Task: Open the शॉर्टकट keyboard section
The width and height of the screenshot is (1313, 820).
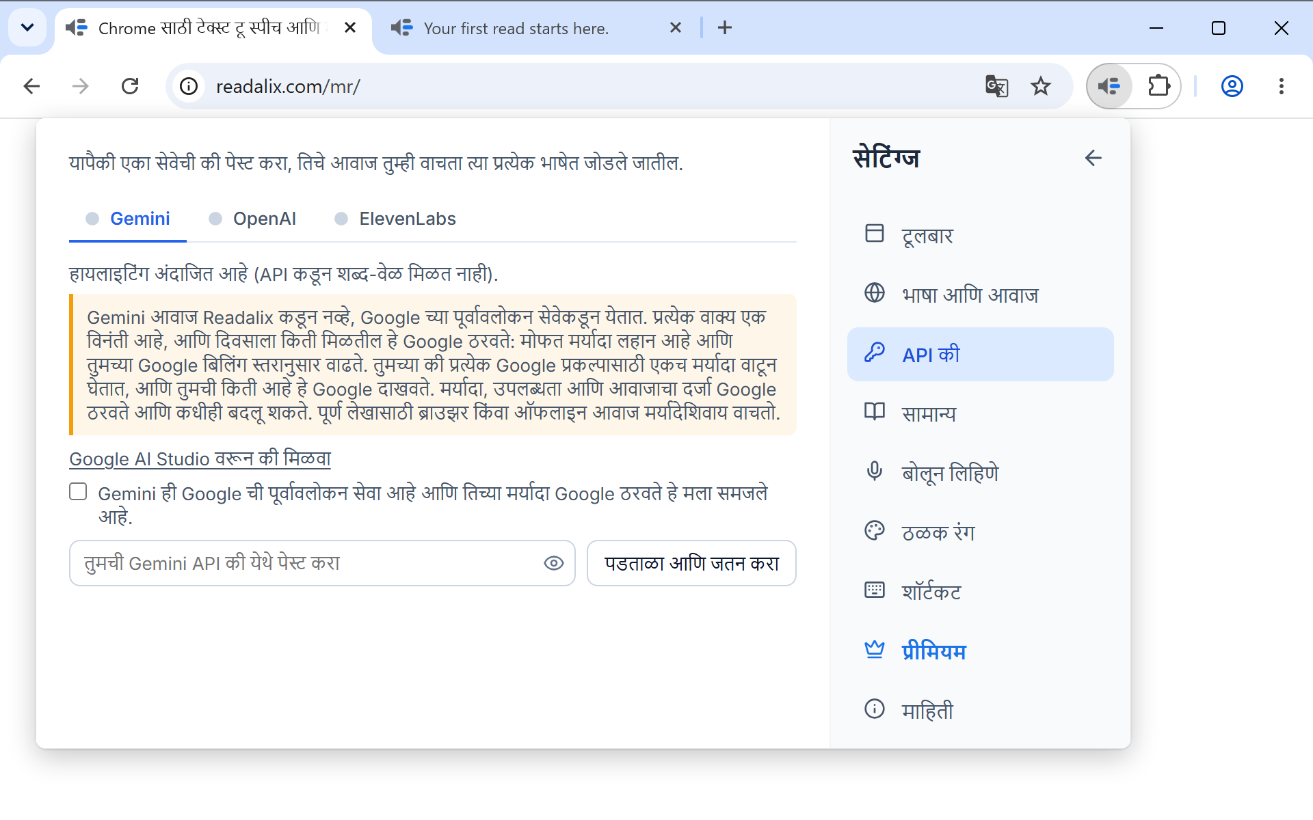Action: 980,592
